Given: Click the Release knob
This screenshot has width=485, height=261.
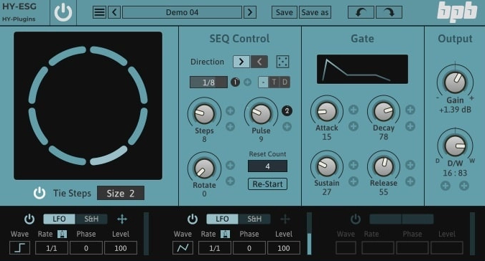Looking at the screenshot, I should click(384, 166).
